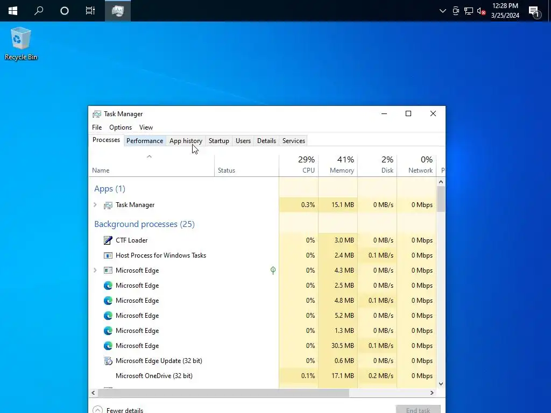Click Task Manager 15.1 MB memory cell
Image resolution: width=551 pixels, height=413 pixels.
click(338, 205)
